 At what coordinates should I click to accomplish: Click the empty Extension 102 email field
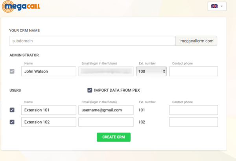click(x=106, y=122)
